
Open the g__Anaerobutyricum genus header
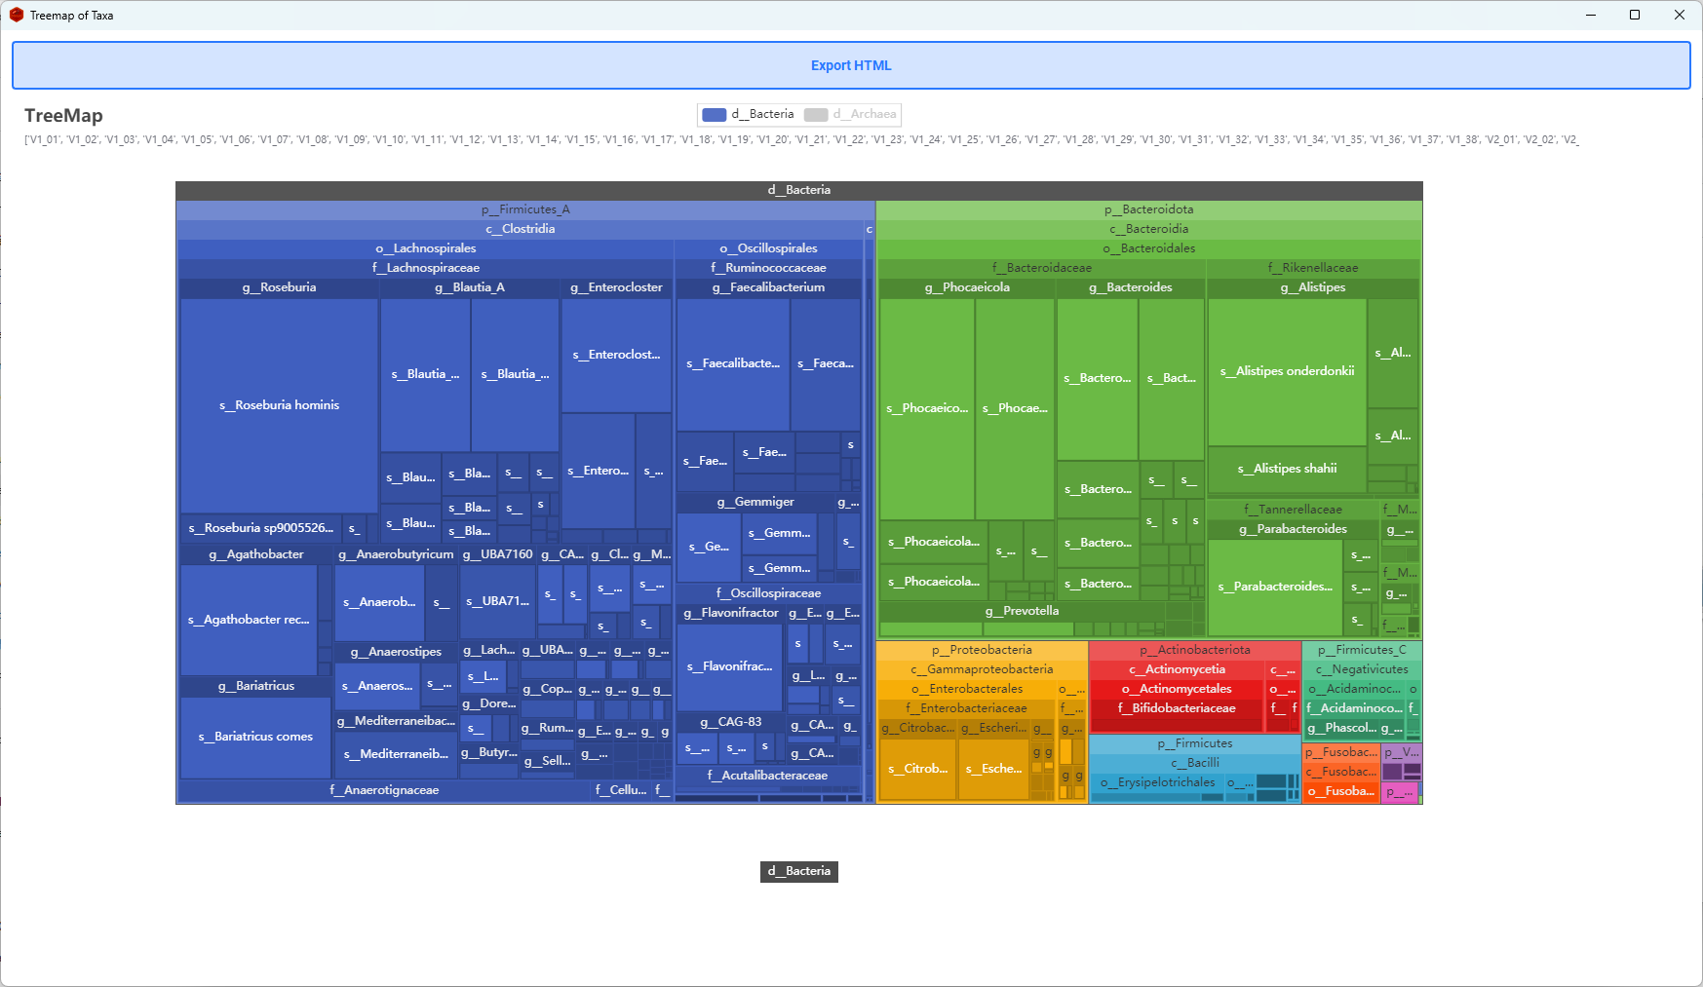[396, 554]
